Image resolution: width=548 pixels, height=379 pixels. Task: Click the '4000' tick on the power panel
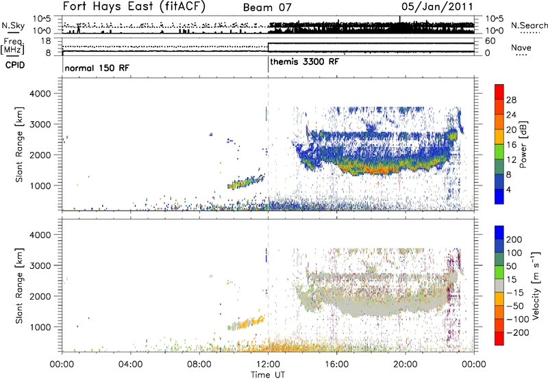point(40,94)
